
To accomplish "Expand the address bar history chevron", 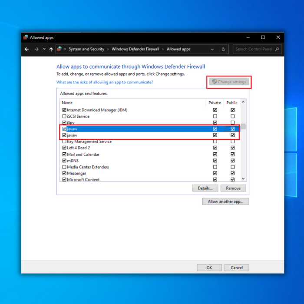I will (x=212, y=49).
